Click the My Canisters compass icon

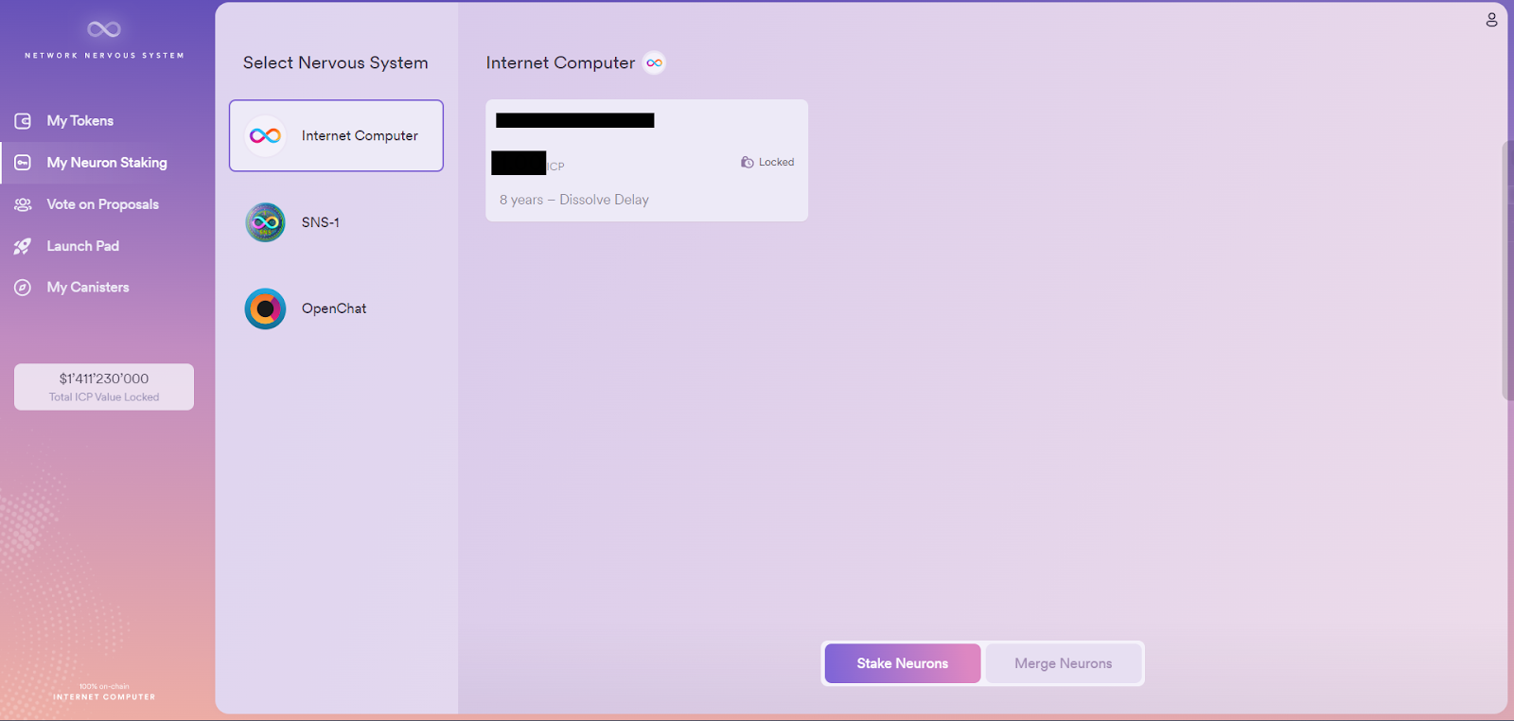point(23,288)
